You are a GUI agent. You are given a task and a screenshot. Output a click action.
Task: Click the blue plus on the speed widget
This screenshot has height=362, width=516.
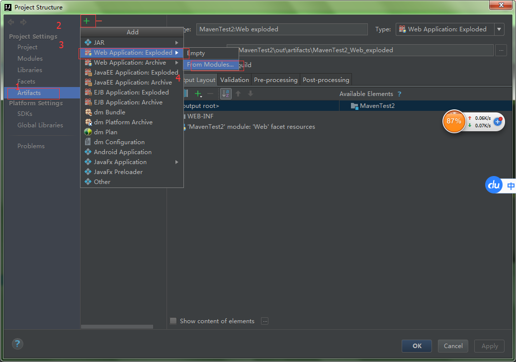pos(498,122)
